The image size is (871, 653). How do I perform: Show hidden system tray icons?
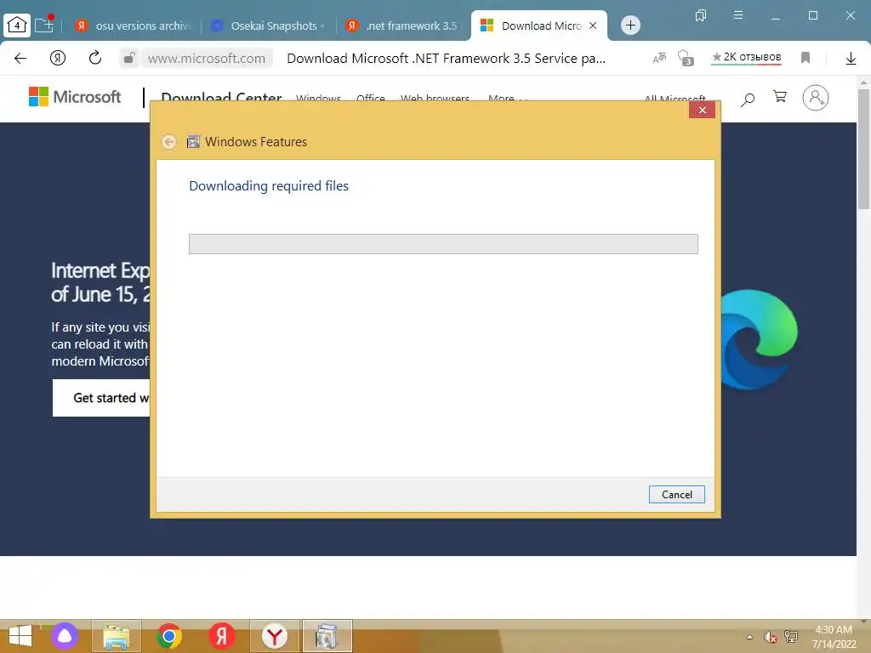(750, 637)
